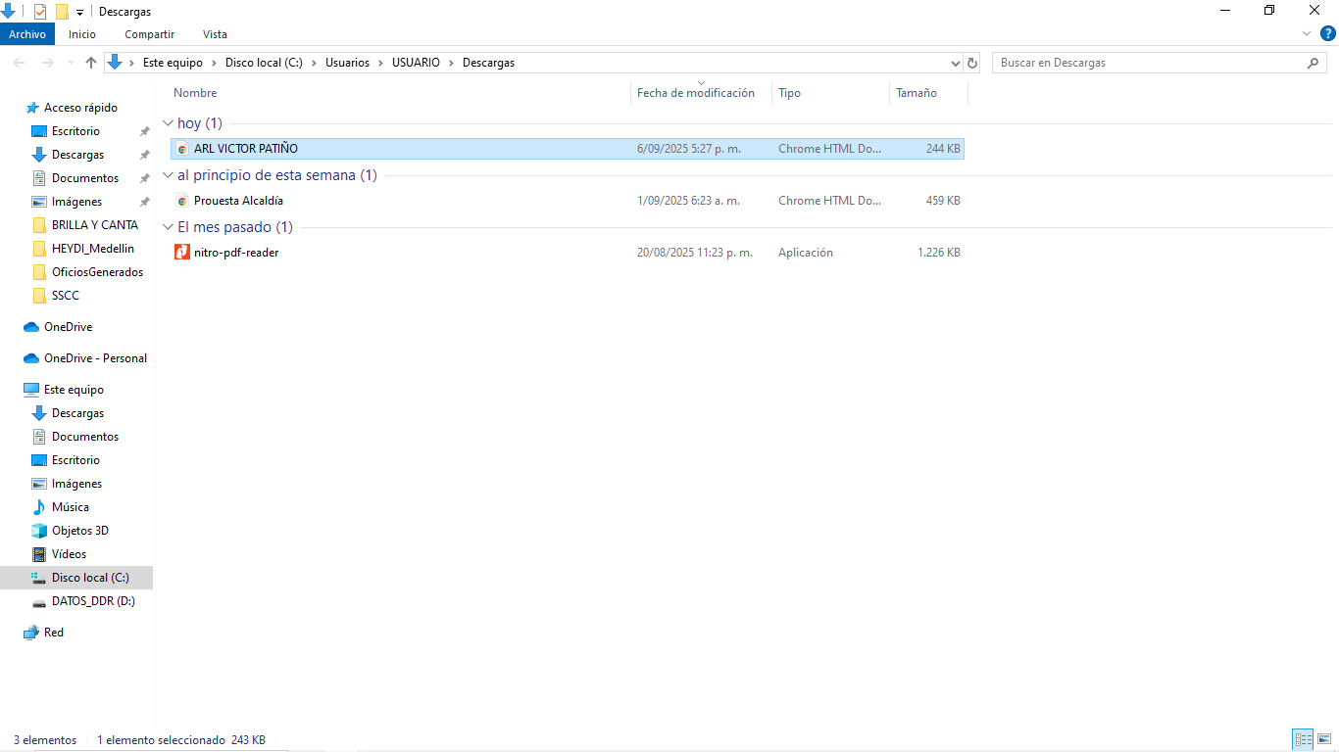Open OneDrive - Personal in sidebar
The height and width of the screenshot is (752, 1339).
[x=95, y=358]
